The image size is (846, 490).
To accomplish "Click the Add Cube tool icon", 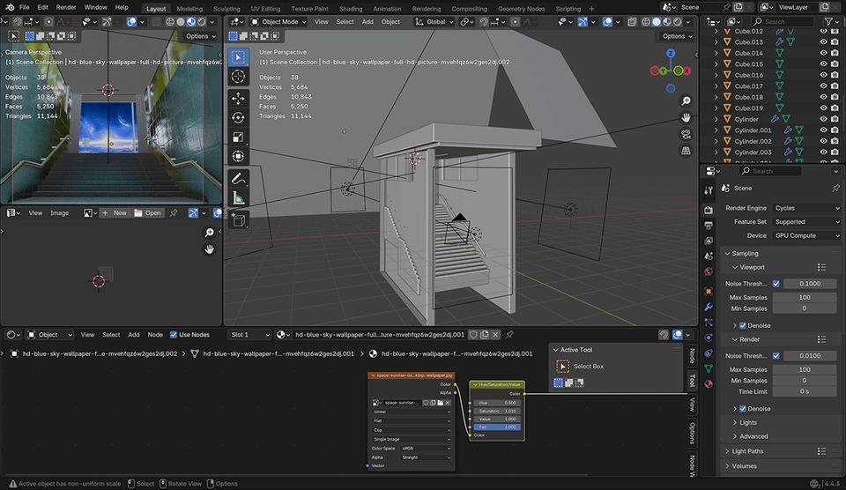I will (238, 219).
